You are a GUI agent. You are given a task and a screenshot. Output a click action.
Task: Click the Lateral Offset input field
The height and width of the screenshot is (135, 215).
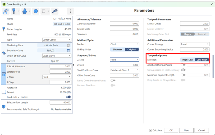pyautogui.click(x=195, y=24)
